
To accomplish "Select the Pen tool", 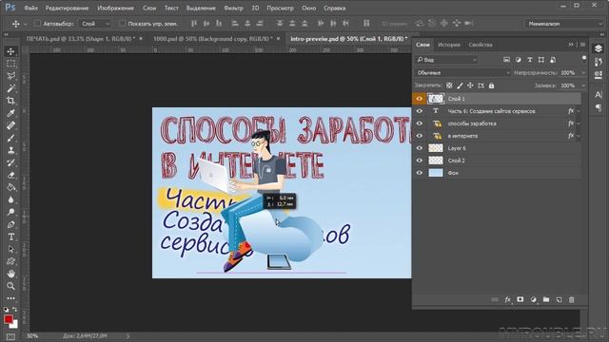I will (10, 224).
